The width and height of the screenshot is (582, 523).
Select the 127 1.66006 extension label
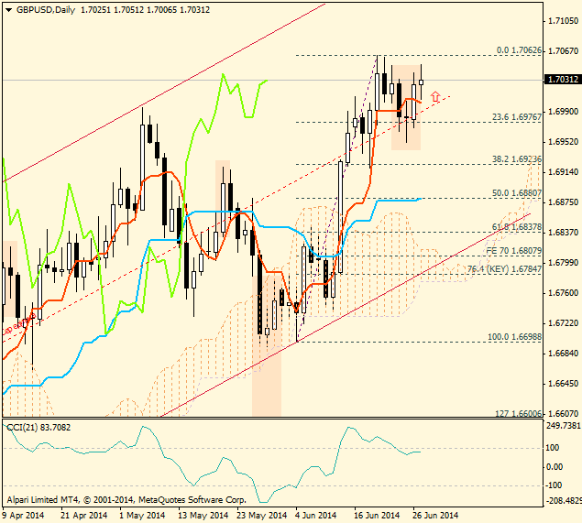coord(519,413)
